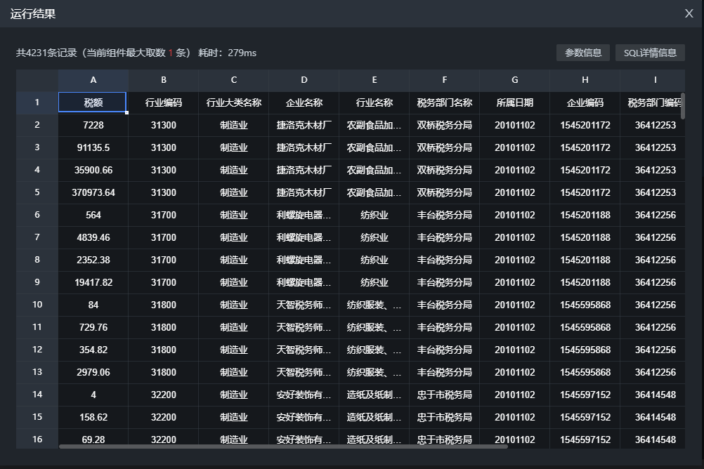Click the SQL详情信息 button
Image resolution: width=704 pixels, height=469 pixels.
point(650,53)
